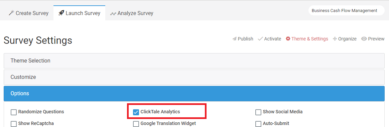Tick the Show ReCaptcha checkbox
This screenshot has height=127, width=389.
tap(14, 124)
